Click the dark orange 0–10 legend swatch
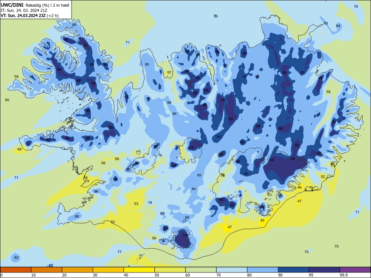 (16, 270)
